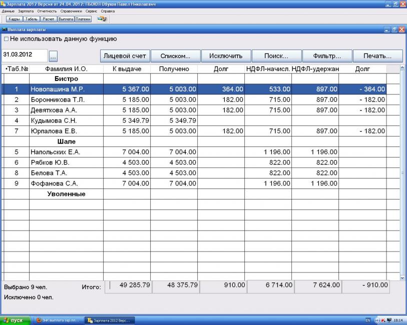
Task: Click the Лицевой счет button
Action: pos(125,56)
